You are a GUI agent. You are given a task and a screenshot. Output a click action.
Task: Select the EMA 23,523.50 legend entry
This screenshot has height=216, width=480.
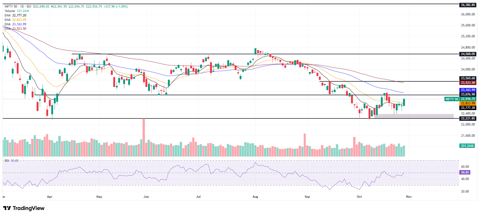pos(15,29)
